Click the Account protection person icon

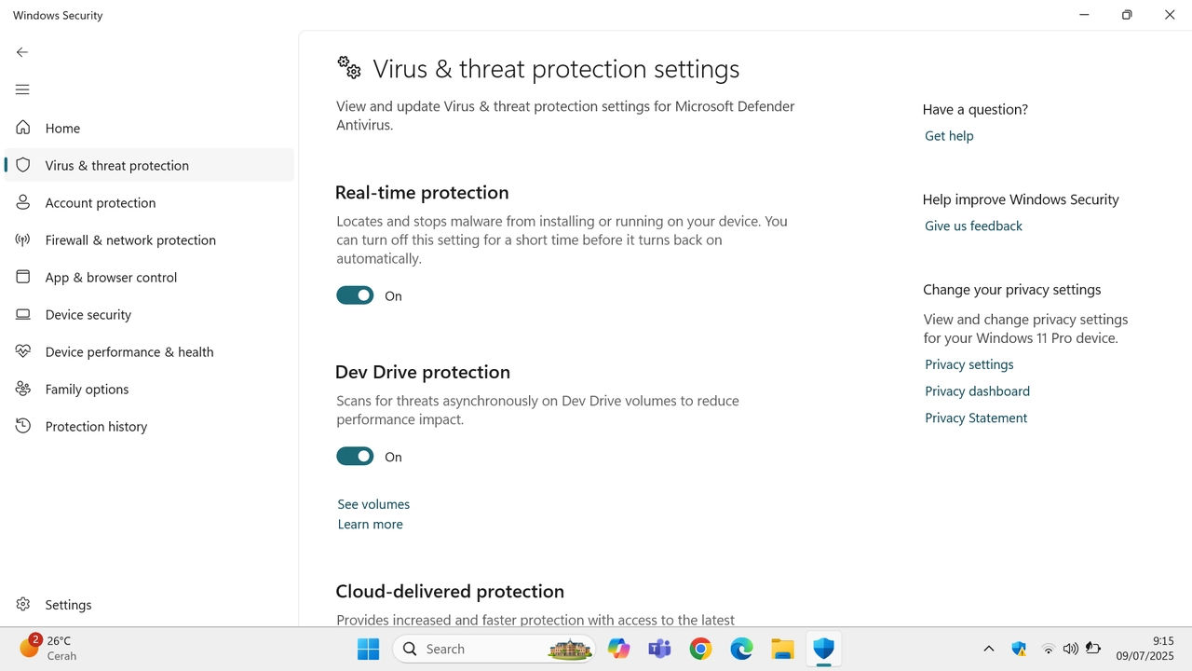pos(23,202)
